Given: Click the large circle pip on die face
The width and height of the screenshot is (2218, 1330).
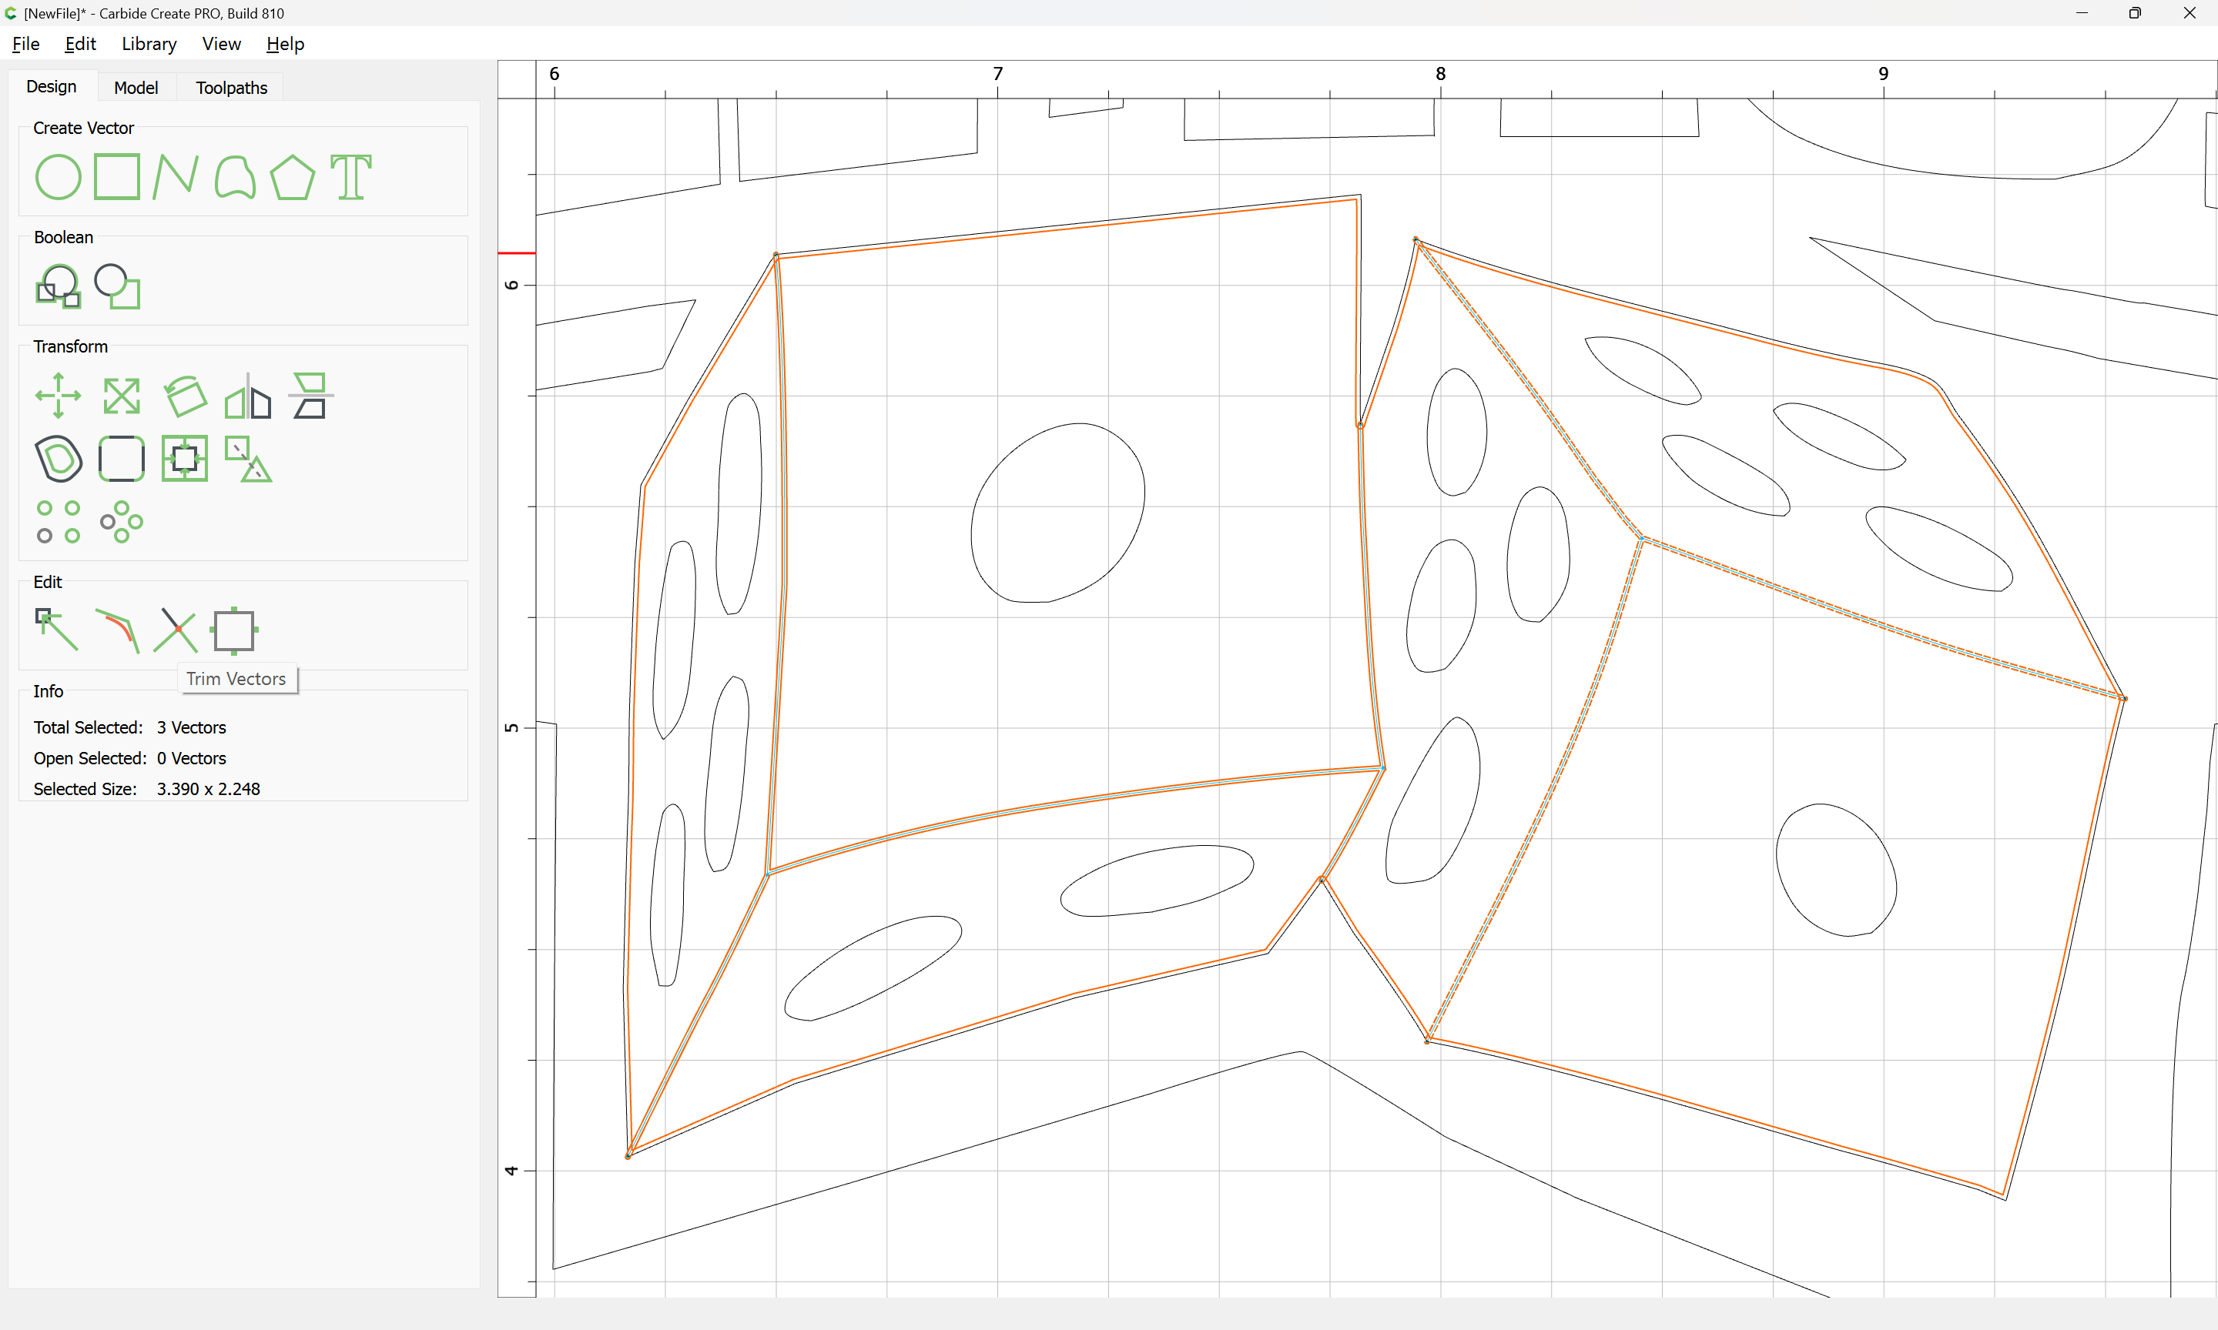Looking at the screenshot, I should [x=1058, y=513].
